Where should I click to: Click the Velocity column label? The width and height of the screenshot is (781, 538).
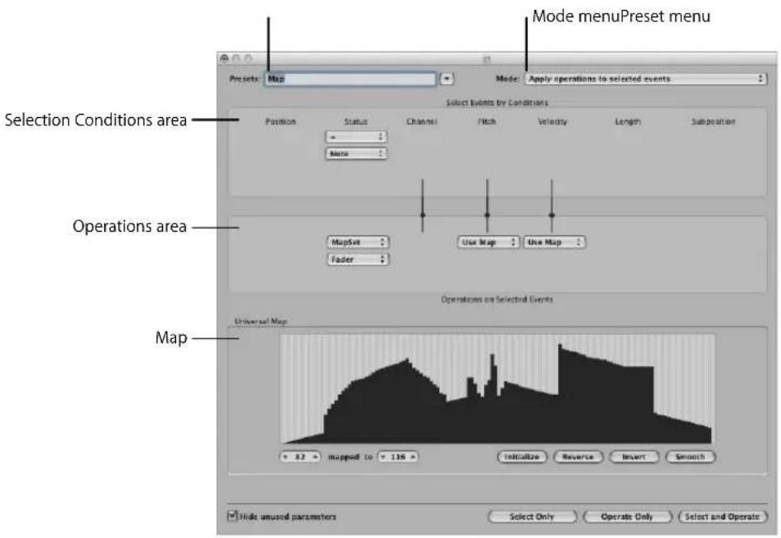[x=553, y=121]
